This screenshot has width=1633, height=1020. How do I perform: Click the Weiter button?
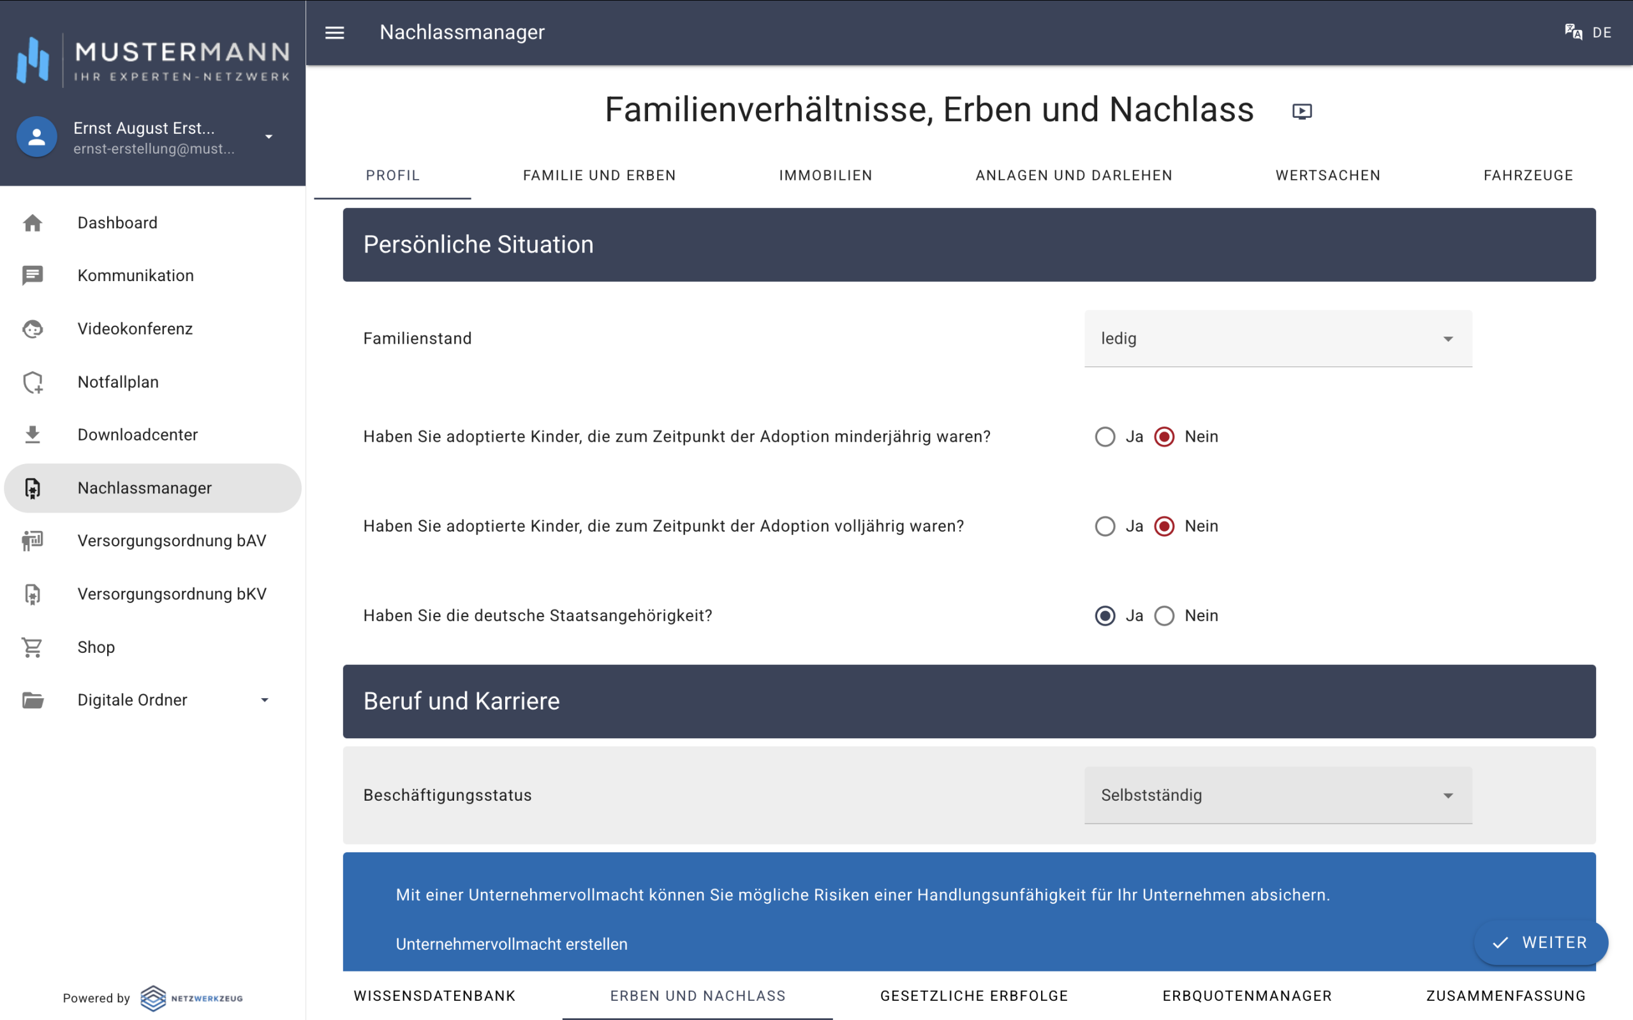(1541, 942)
